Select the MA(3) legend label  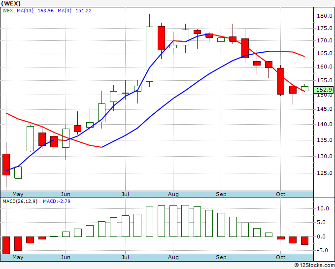point(65,10)
